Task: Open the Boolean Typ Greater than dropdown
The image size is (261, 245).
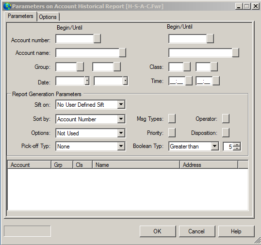Action: [x=215, y=147]
